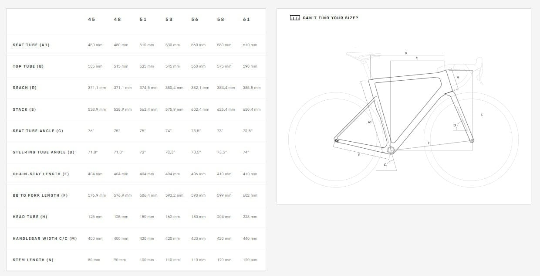Click the ruler icon beside Can't Find Your Size

(295, 18)
